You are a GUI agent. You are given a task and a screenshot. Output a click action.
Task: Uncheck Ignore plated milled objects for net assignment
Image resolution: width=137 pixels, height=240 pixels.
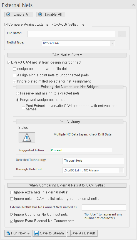pyautogui.click(x=14, y=82)
